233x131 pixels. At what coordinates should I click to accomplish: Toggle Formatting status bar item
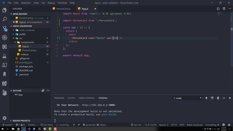point(212,125)
